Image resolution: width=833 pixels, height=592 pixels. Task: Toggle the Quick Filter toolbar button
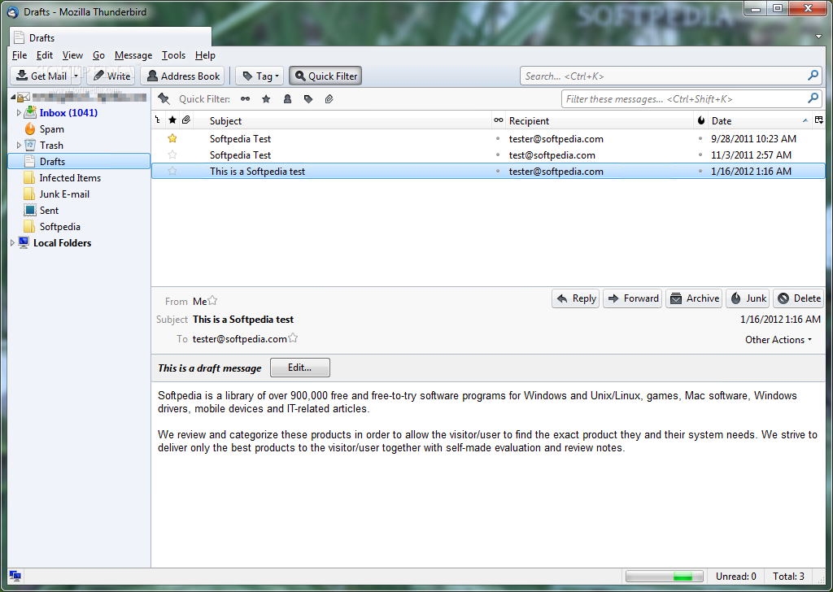click(x=325, y=76)
